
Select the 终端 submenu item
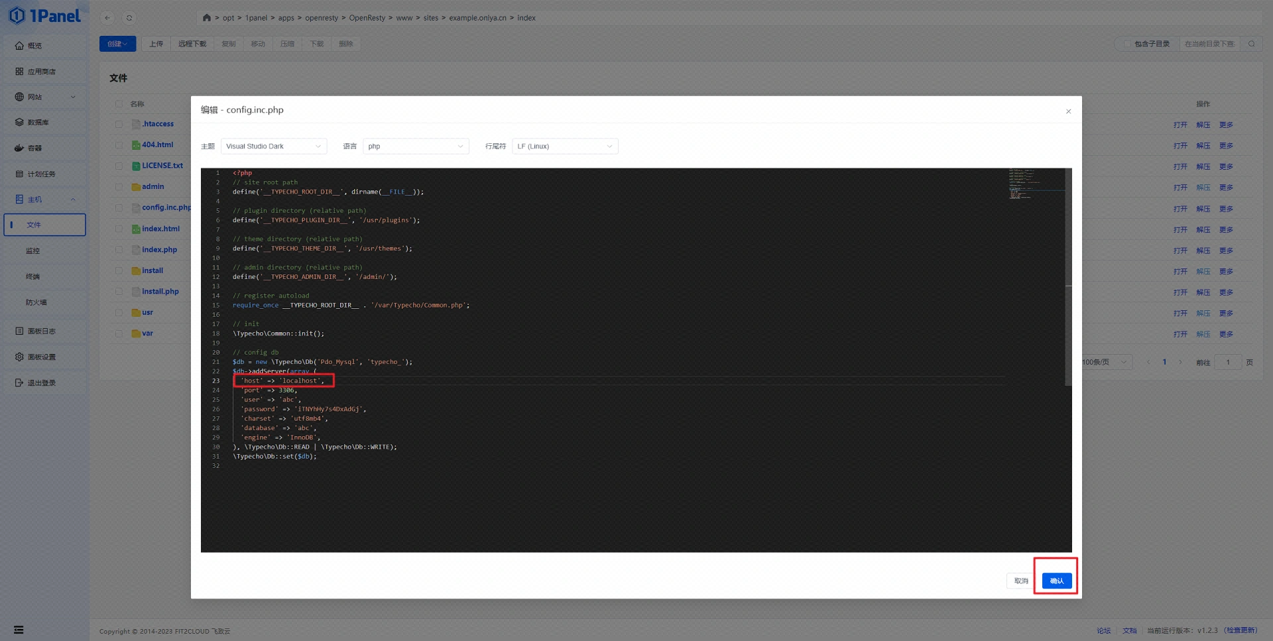(44, 276)
